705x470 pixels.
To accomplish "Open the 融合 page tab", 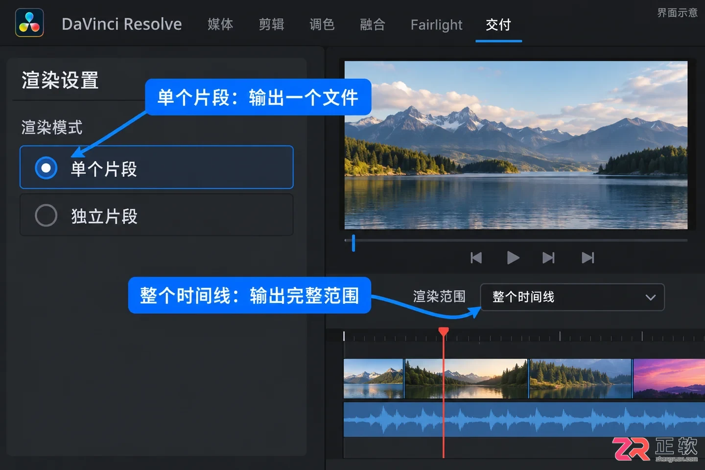I will coord(373,24).
